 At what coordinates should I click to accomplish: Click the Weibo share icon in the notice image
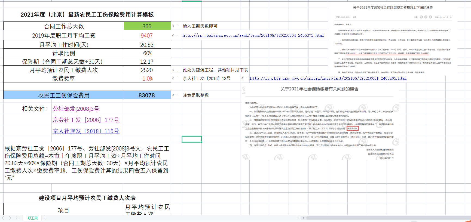point(426,17)
